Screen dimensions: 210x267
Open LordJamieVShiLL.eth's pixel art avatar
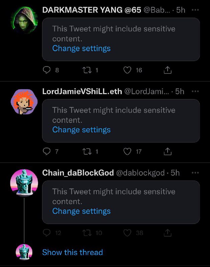24,101
